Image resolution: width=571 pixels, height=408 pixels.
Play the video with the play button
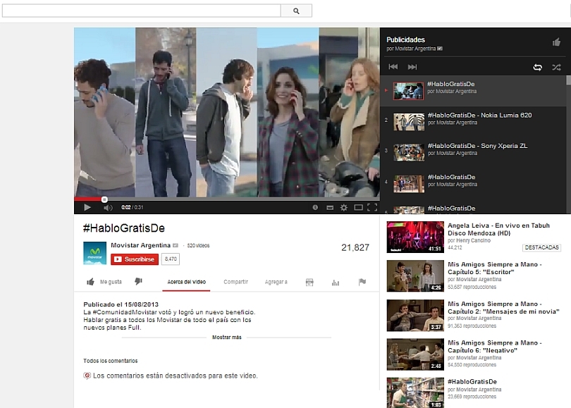87,207
